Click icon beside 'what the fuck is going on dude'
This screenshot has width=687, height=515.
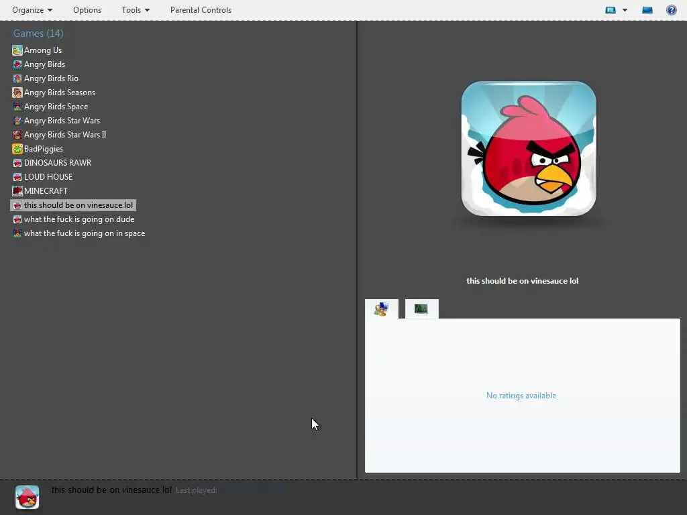tap(17, 219)
